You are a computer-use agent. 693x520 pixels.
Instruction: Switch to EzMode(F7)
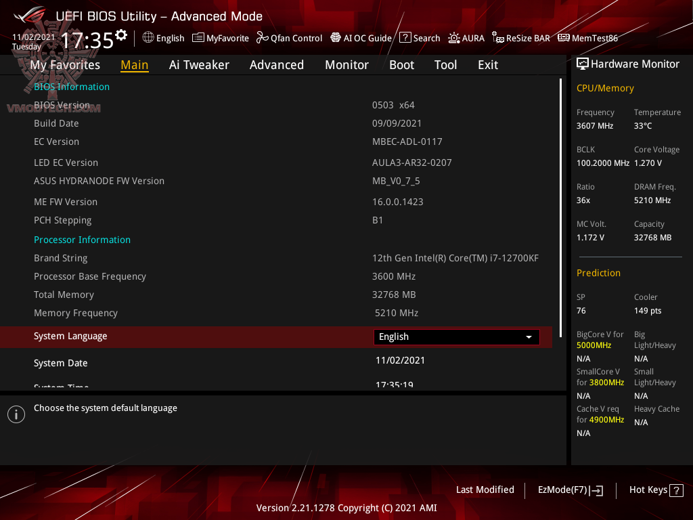click(x=570, y=490)
